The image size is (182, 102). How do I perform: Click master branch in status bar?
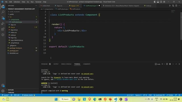(5, 95)
